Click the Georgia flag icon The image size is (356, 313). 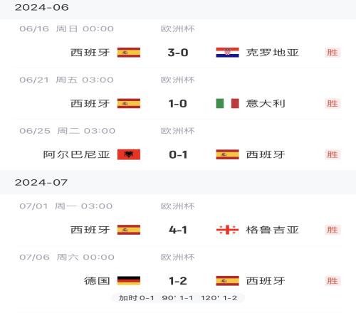pos(227,230)
